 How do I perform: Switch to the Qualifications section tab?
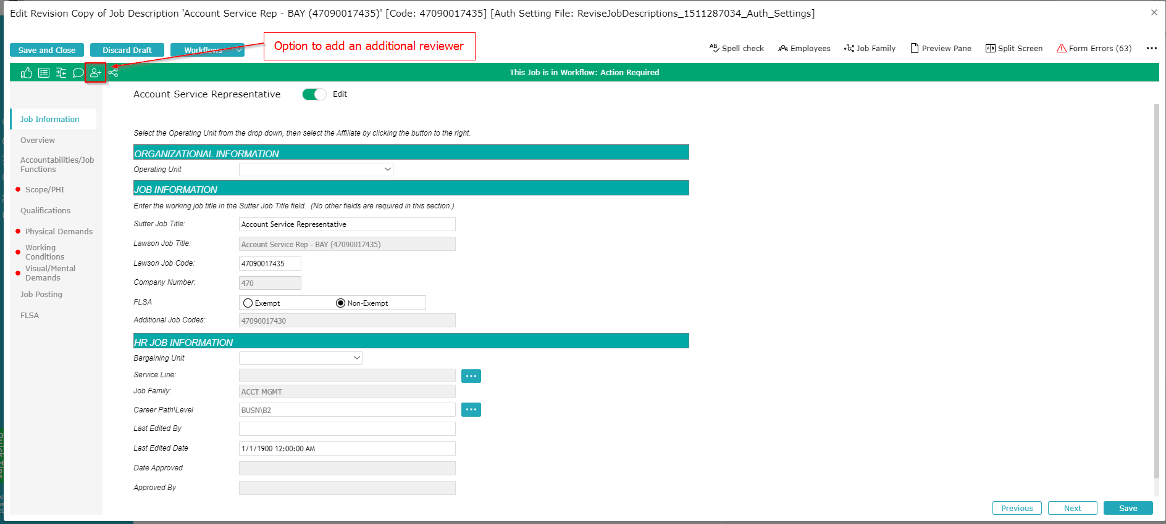coord(45,211)
